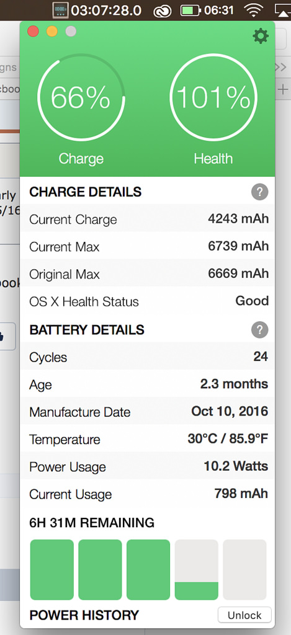Click the AirPlay display menu bar icon
Screen dimensions: 291x635
284,11
